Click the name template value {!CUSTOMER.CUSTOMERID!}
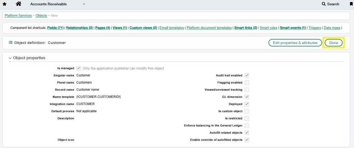Screen dimensions: 354x148 tap(99, 97)
